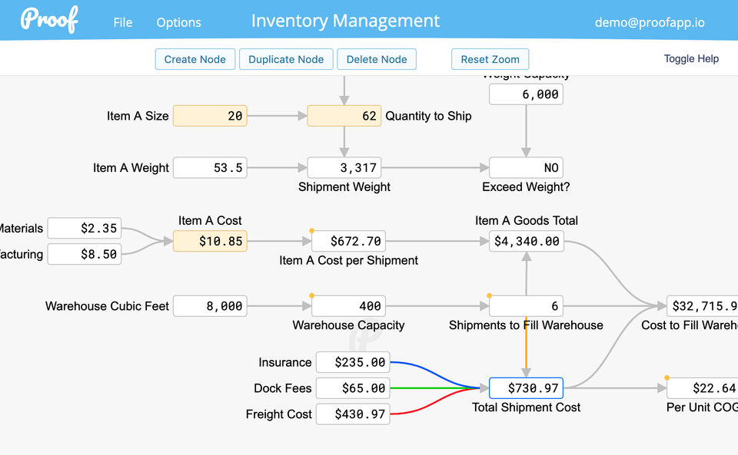
Task: Select the Shipments to Fill Warehouse node 6
Action: (x=526, y=306)
